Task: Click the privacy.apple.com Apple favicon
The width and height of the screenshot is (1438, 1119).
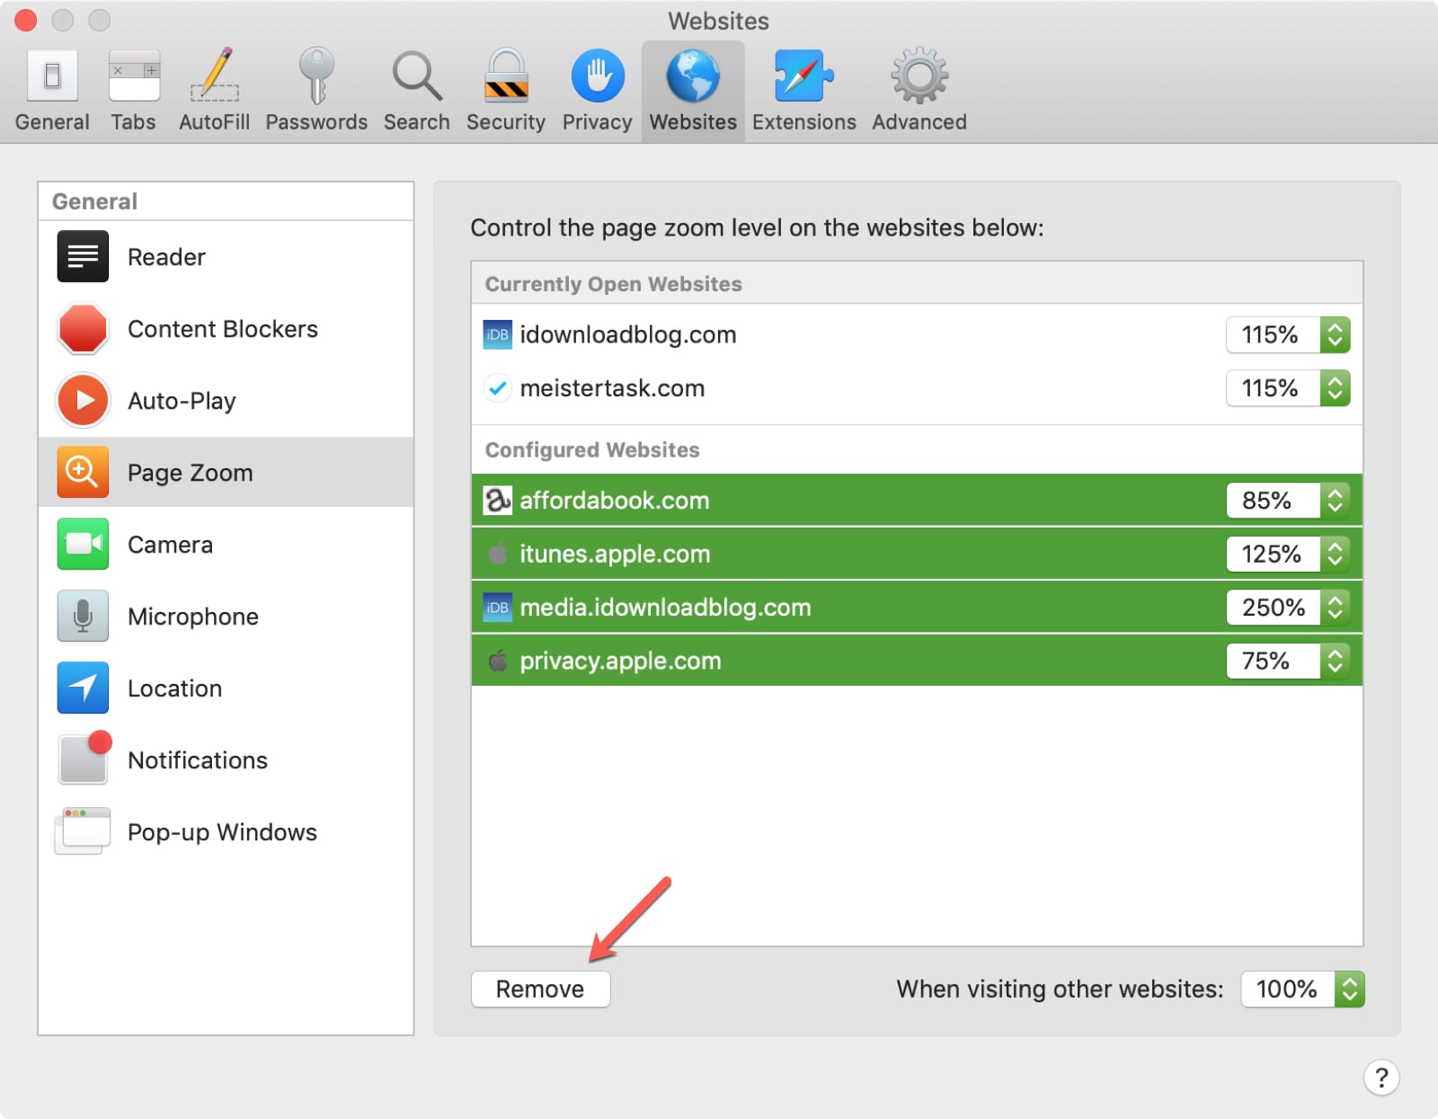Action: tap(498, 661)
